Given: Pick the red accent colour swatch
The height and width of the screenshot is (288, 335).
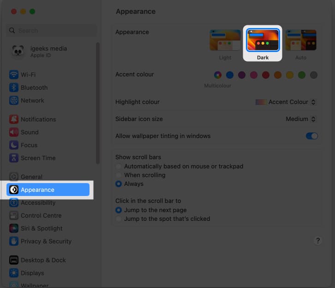Looking at the screenshot, I should (266, 75).
